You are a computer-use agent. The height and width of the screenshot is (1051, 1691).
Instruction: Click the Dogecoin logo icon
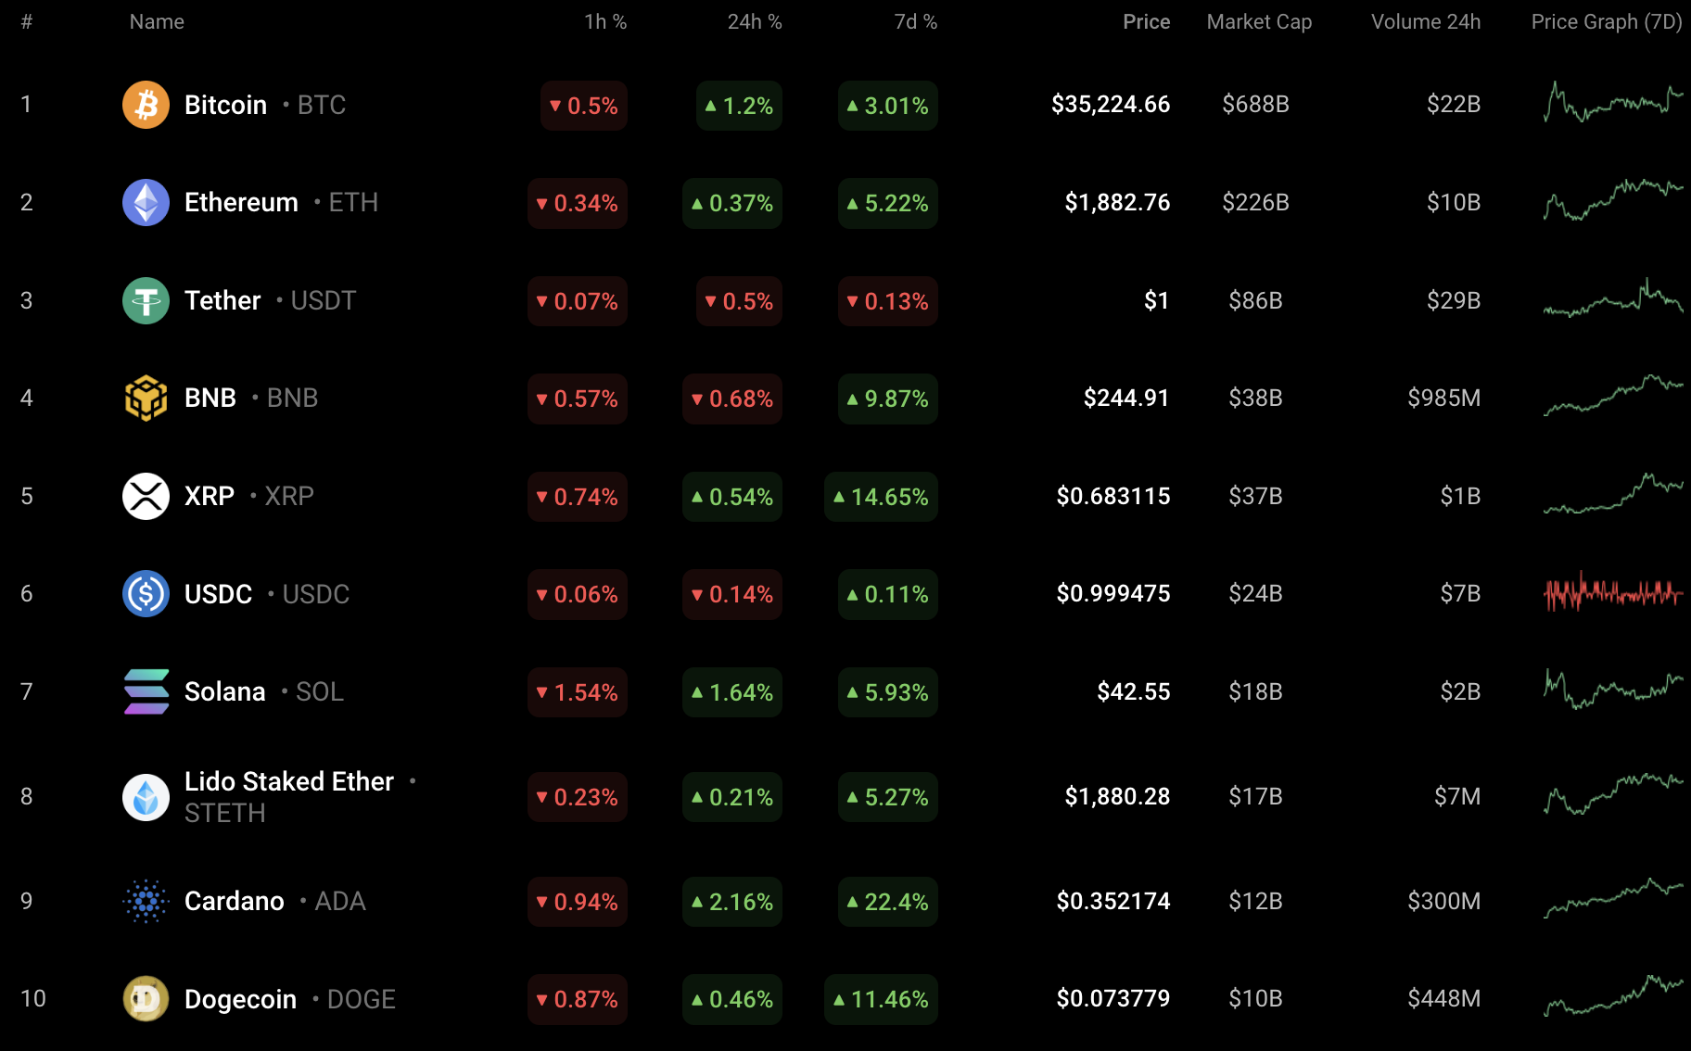click(x=146, y=999)
